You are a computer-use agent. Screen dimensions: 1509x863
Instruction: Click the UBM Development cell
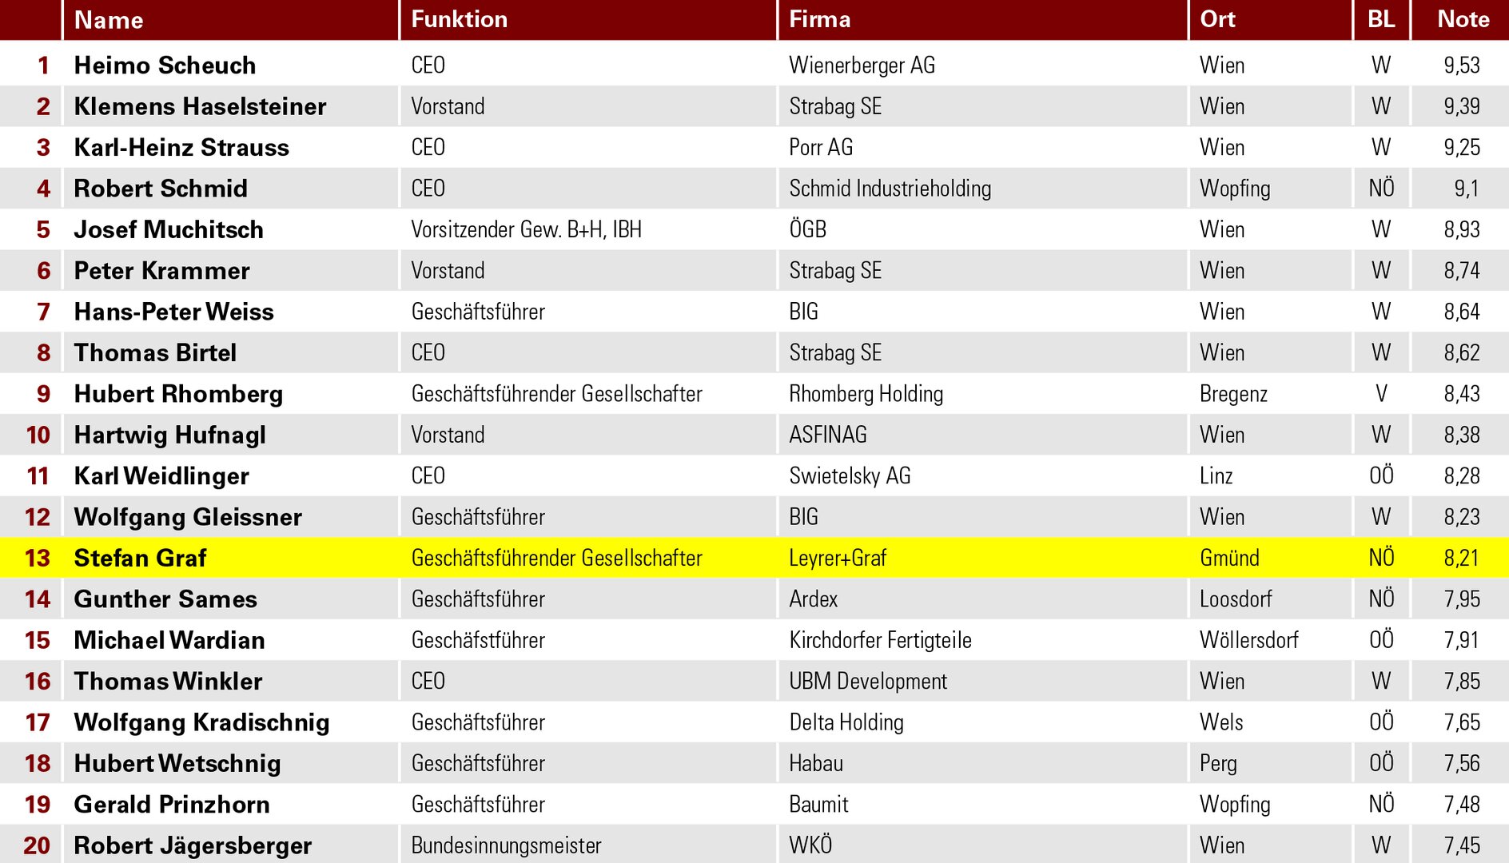868,682
